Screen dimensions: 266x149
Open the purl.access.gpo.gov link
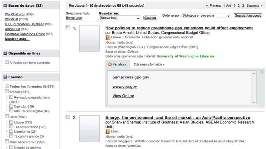[131, 77]
